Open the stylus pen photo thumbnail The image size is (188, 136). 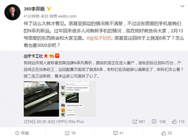click(x=41, y=99)
